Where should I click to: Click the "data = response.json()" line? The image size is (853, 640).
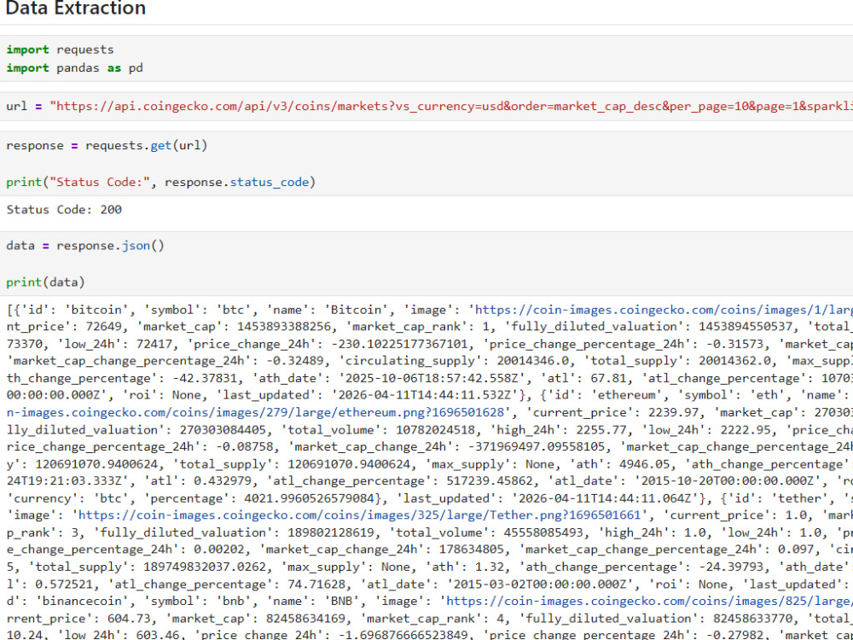click(x=85, y=246)
